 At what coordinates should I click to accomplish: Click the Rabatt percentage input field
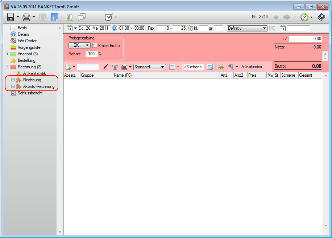pyautogui.click(x=91, y=54)
